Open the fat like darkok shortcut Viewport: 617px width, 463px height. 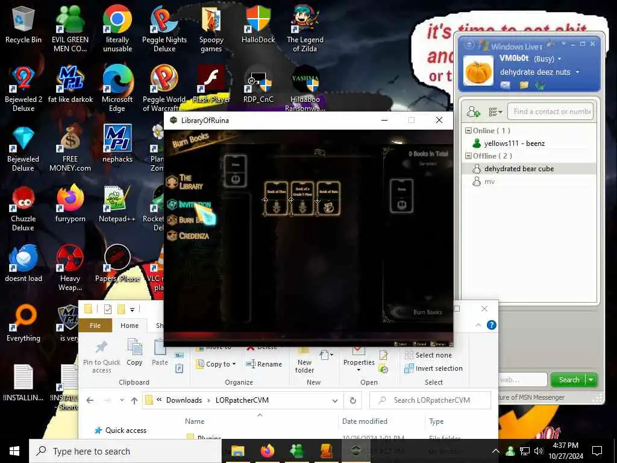click(x=70, y=84)
